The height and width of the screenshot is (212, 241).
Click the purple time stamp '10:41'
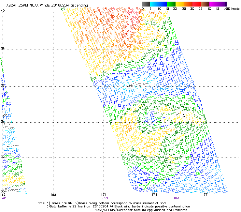pyautogui.click(x=4, y=198)
